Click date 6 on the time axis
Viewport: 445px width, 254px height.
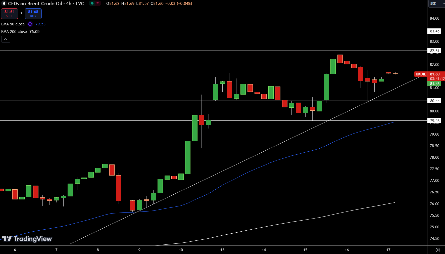15,250
